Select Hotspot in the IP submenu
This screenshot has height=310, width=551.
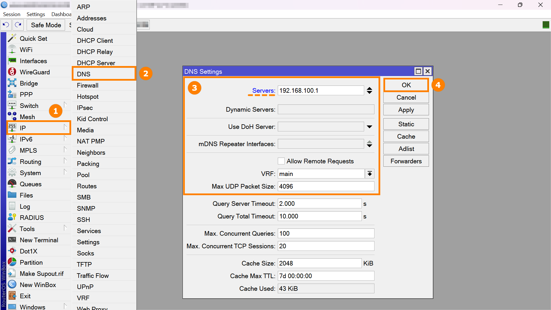pyautogui.click(x=104, y=96)
